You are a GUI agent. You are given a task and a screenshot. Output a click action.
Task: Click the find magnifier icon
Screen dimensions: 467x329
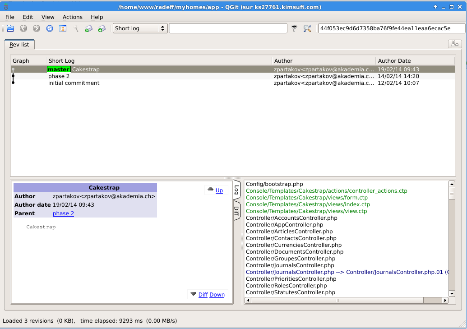click(307, 28)
